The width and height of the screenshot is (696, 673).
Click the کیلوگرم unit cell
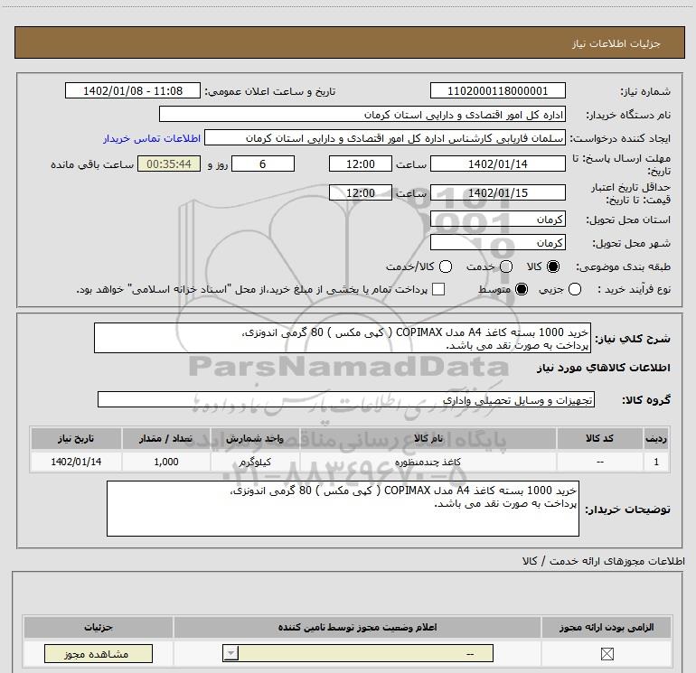255,462
